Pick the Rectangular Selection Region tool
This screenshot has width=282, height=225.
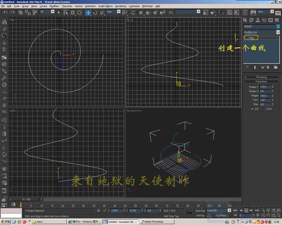(72, 13)
